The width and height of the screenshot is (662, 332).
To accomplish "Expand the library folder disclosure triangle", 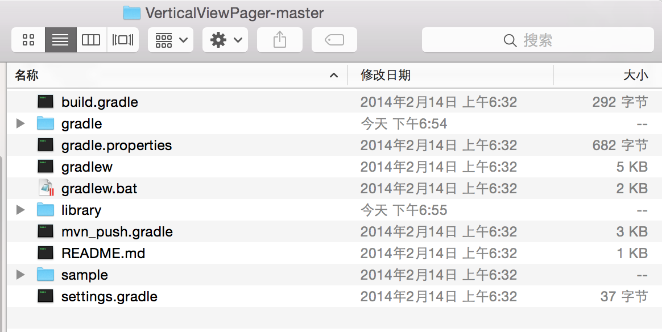I will pyautogui.click(x=20, y=210).
